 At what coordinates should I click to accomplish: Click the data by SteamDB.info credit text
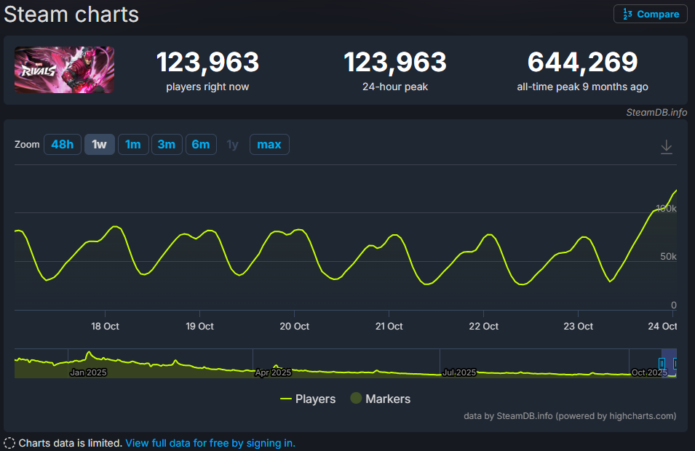tap(570, 416)
